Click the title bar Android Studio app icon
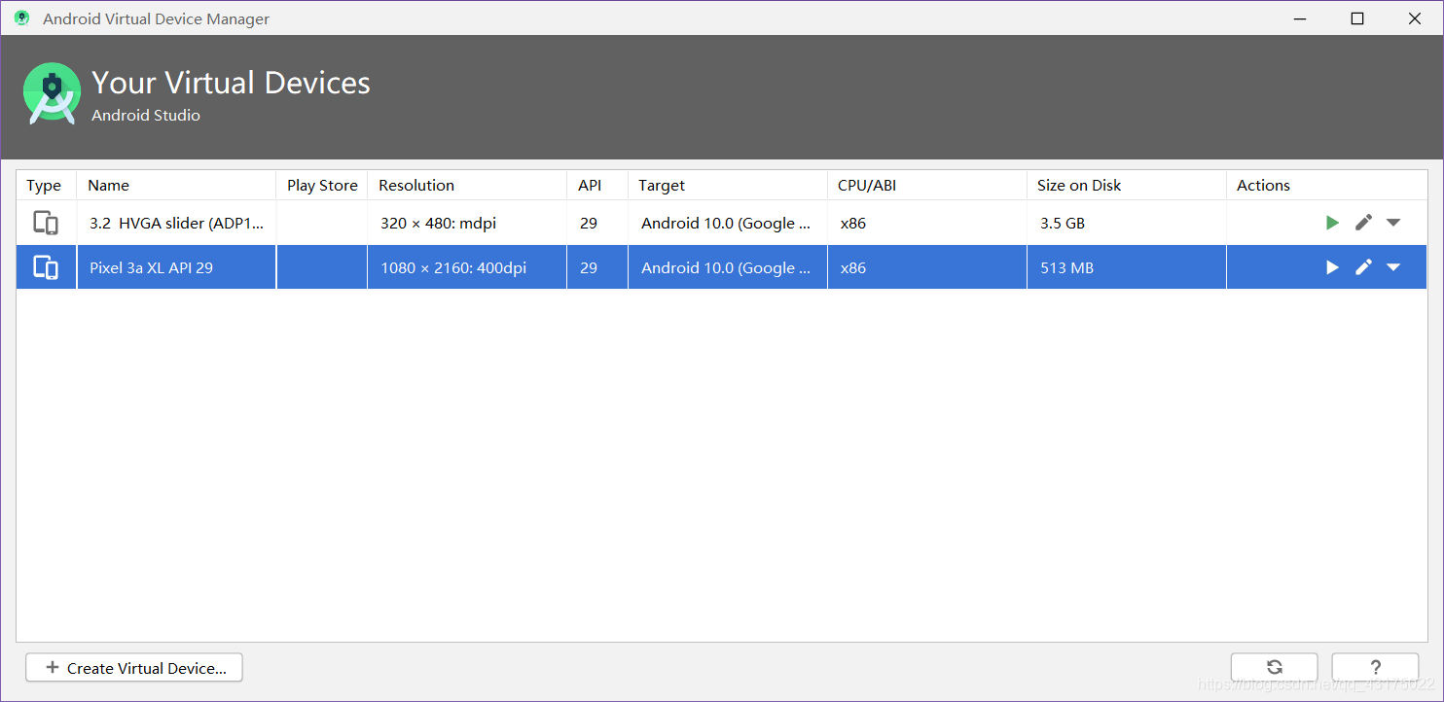The height and width of the screenshot is (702, 1444). coord(21,18)
